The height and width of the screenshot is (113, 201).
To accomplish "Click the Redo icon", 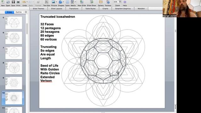I will [x=30, y=2].
